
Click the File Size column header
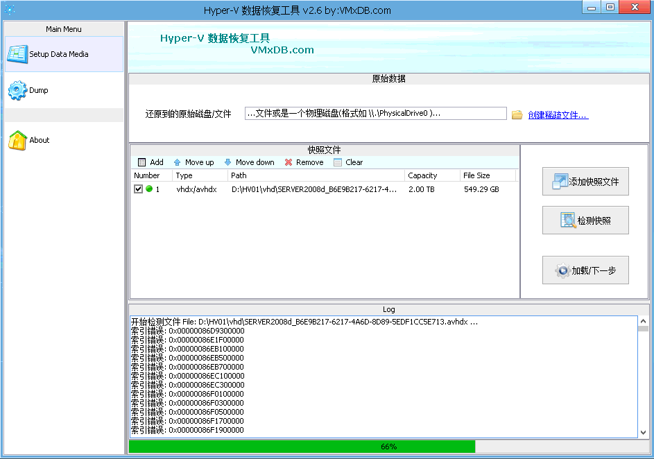[488, 175]
